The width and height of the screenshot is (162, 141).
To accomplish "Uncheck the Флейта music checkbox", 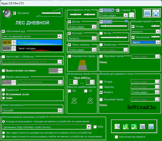I will click(x=101, y=92).
